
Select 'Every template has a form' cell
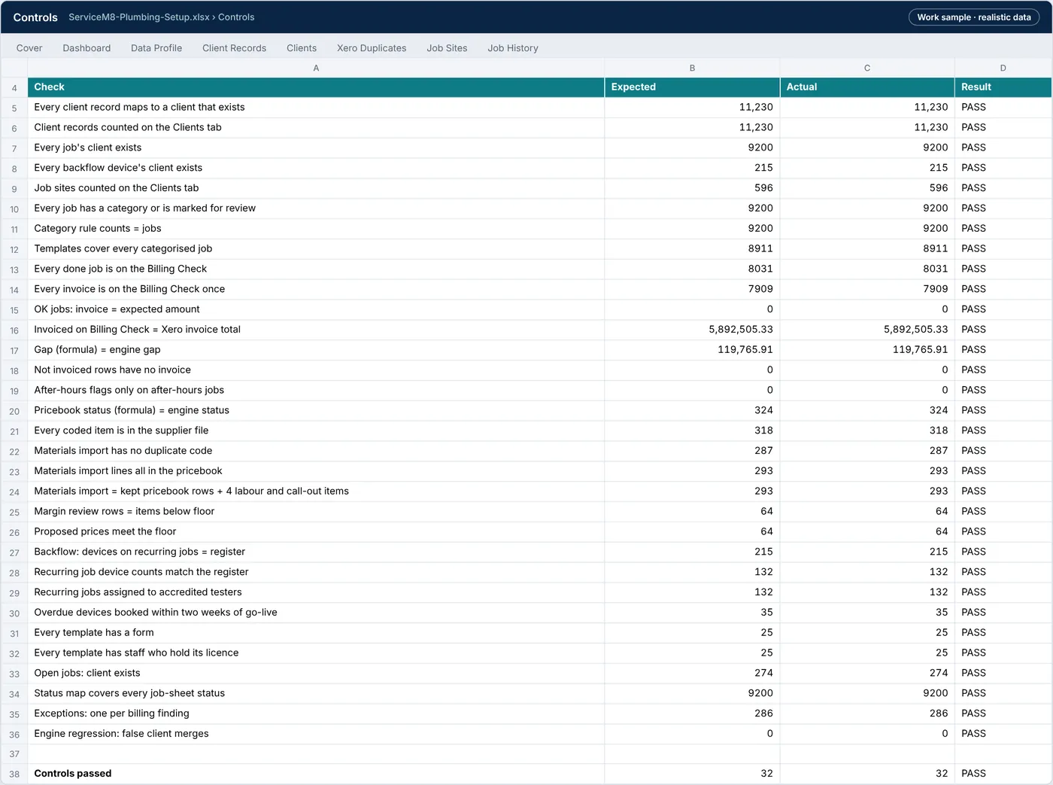[x=316, y=633]
